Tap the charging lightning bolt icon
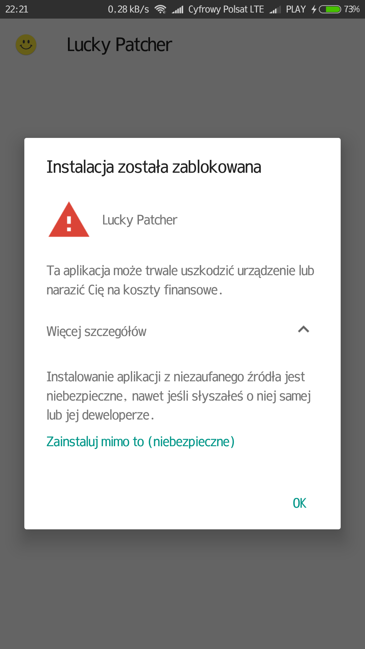 tap(314, 9)
